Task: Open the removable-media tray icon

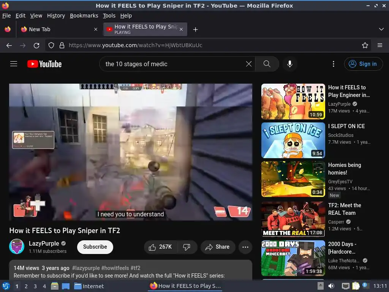Action: (x=321, y=286)
